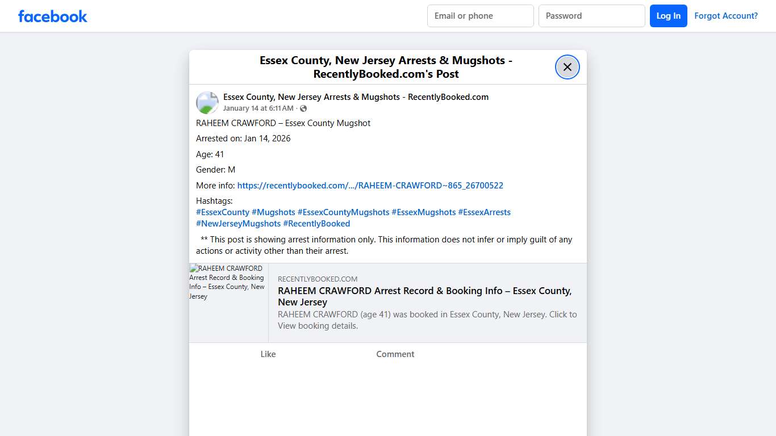Open the Forgot Account? link
Viewport: 776px width, 436px height.
coord(725,16)
